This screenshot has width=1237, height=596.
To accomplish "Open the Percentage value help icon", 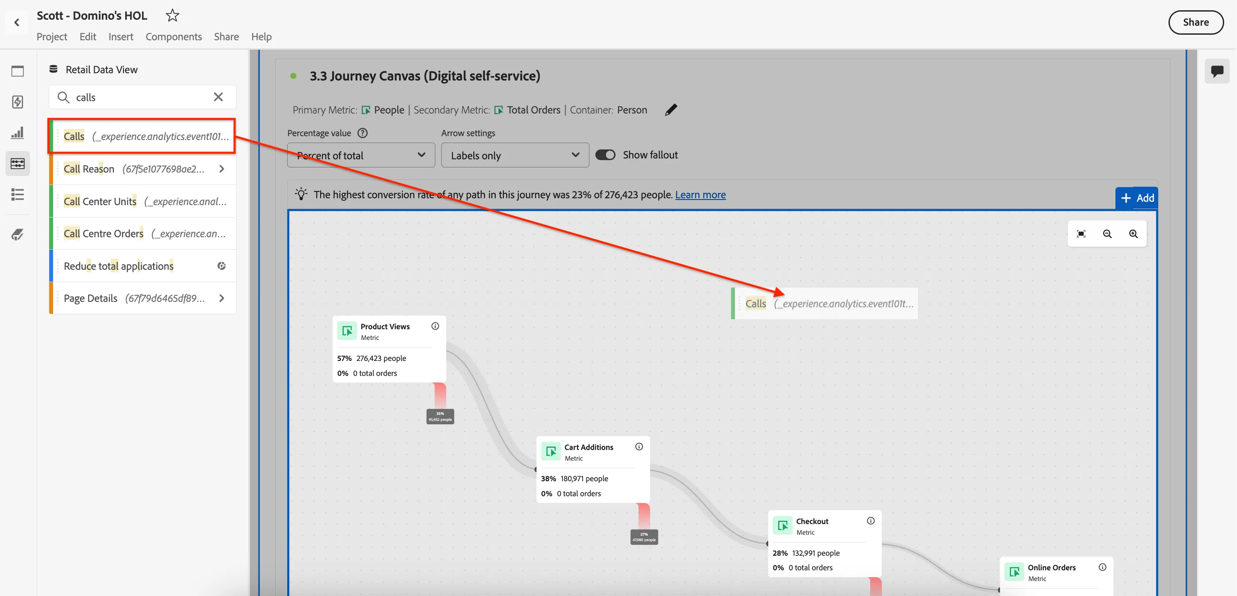I will [363, 133].
